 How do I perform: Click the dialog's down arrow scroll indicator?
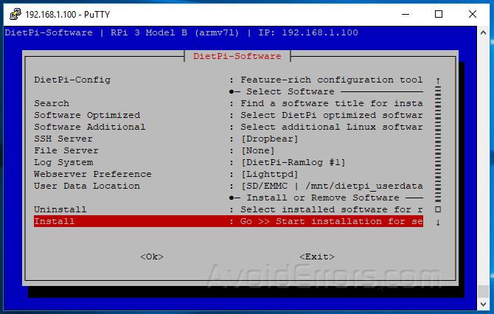(438, 222)
